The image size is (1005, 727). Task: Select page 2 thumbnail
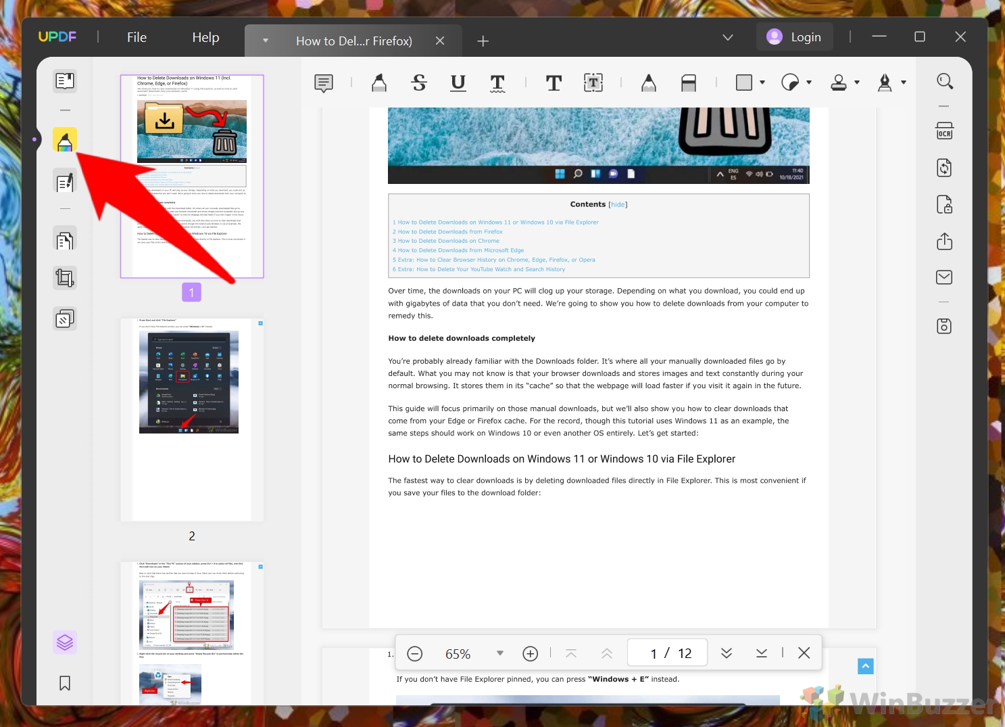pyautogui.click(x=192, y=419)
